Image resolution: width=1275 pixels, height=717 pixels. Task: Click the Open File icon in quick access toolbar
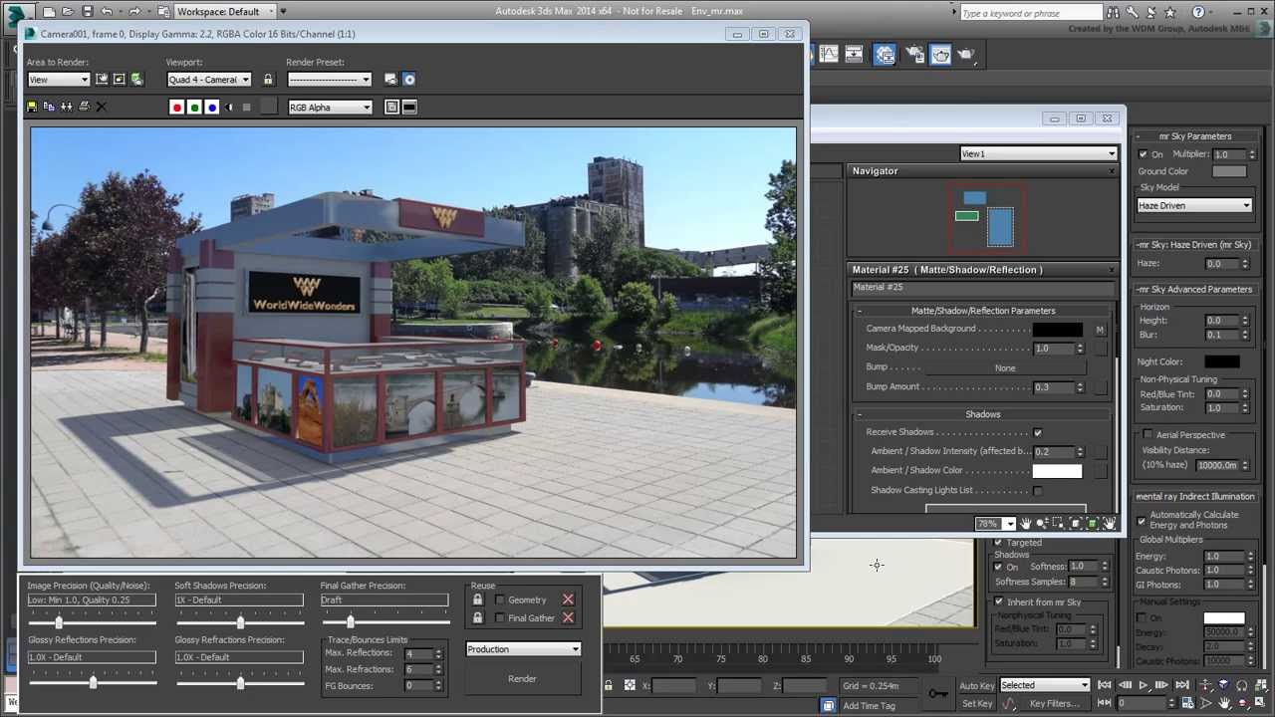coord(68,12)
